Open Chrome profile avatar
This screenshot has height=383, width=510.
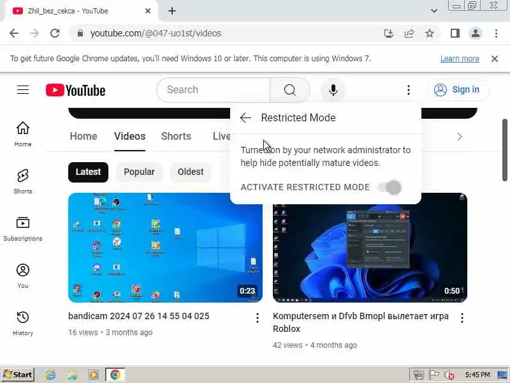click(x=475, y=33)
